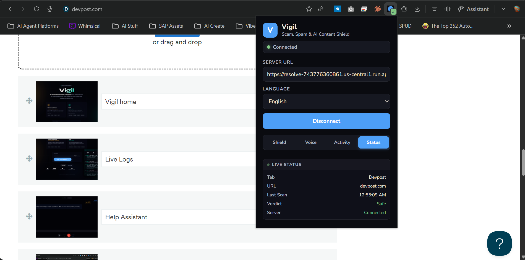Viewport: 525px width, 260px height.
Task: Open the blue chat bubble extension
Action: (338, 9)
